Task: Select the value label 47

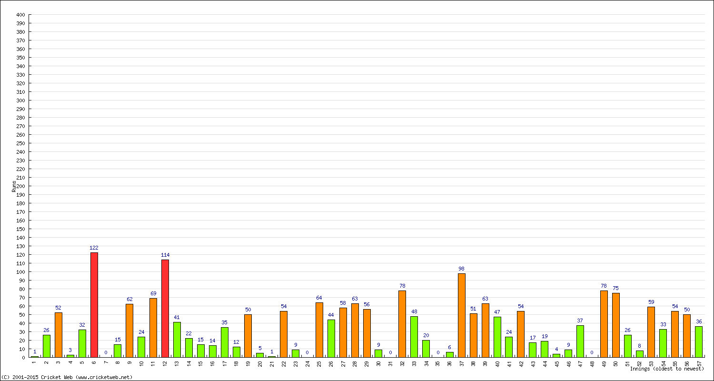Action: pyautogui.click(x=497, y=312)
